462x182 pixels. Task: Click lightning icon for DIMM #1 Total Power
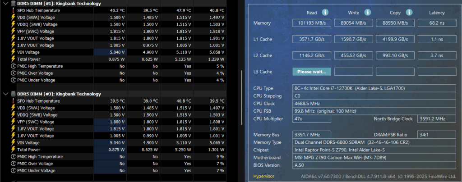click(x=13, y=59)
